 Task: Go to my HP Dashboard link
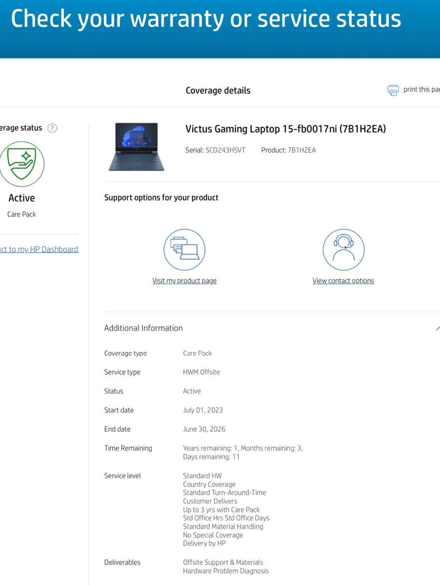(x=39, y=249)
